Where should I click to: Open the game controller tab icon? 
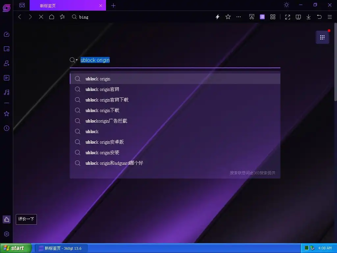[22, 5]
